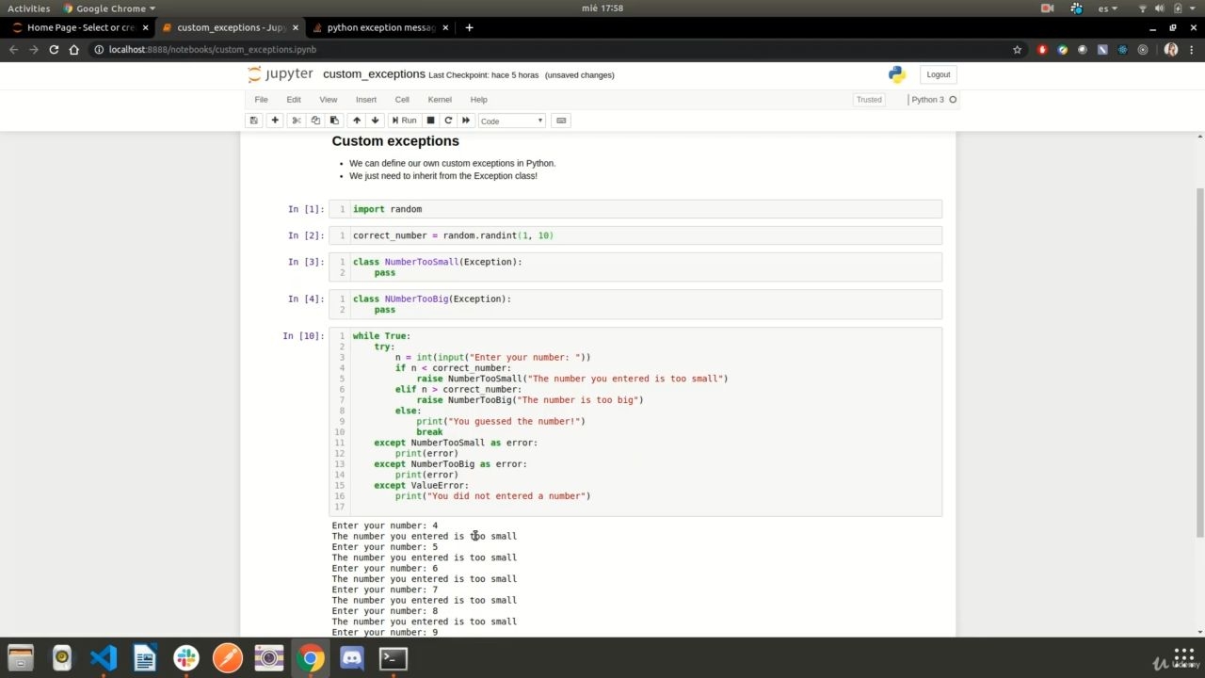Move the selected cell down
Viewport: 1205px width, 678px height.
pyautogui.click(x=375, y=121)
